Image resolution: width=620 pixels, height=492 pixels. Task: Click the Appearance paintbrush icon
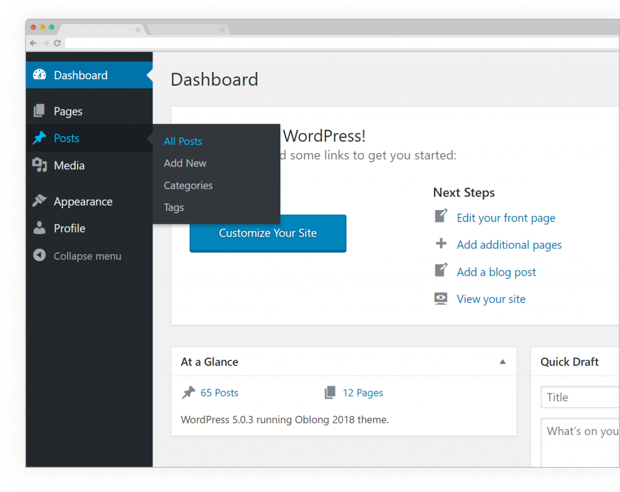[39, 201]
